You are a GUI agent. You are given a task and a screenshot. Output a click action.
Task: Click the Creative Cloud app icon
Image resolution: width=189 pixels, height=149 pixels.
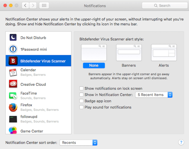pyautogui.click(x=13, y=84)
